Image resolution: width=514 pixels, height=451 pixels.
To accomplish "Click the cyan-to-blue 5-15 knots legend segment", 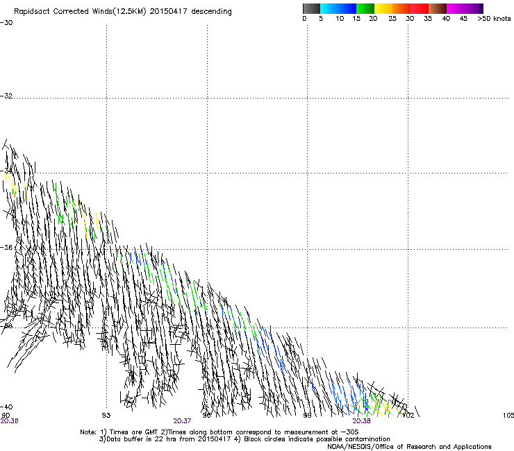I will pyautogui.click(x=338, y=8).
